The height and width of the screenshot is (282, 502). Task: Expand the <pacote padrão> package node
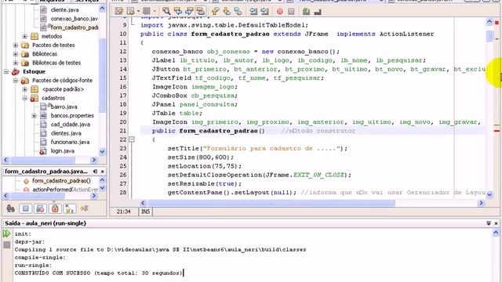click(25, 89)
